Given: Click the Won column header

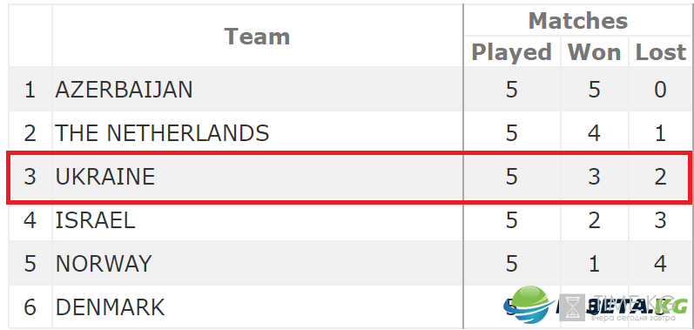Looking at the screenshot, I should (595, 52).
